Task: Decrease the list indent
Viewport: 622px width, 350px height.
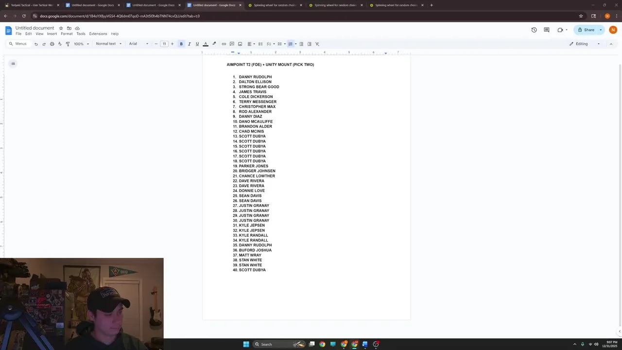Action: [301, 44]
